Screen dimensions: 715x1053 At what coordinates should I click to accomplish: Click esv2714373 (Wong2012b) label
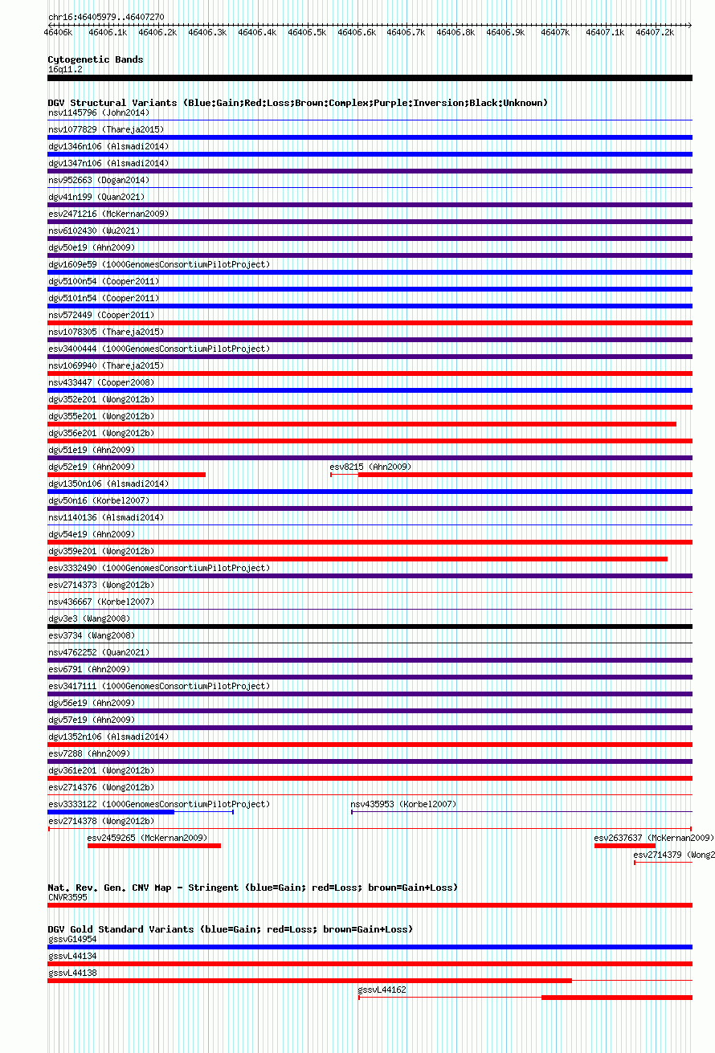[x=101, y=585]
